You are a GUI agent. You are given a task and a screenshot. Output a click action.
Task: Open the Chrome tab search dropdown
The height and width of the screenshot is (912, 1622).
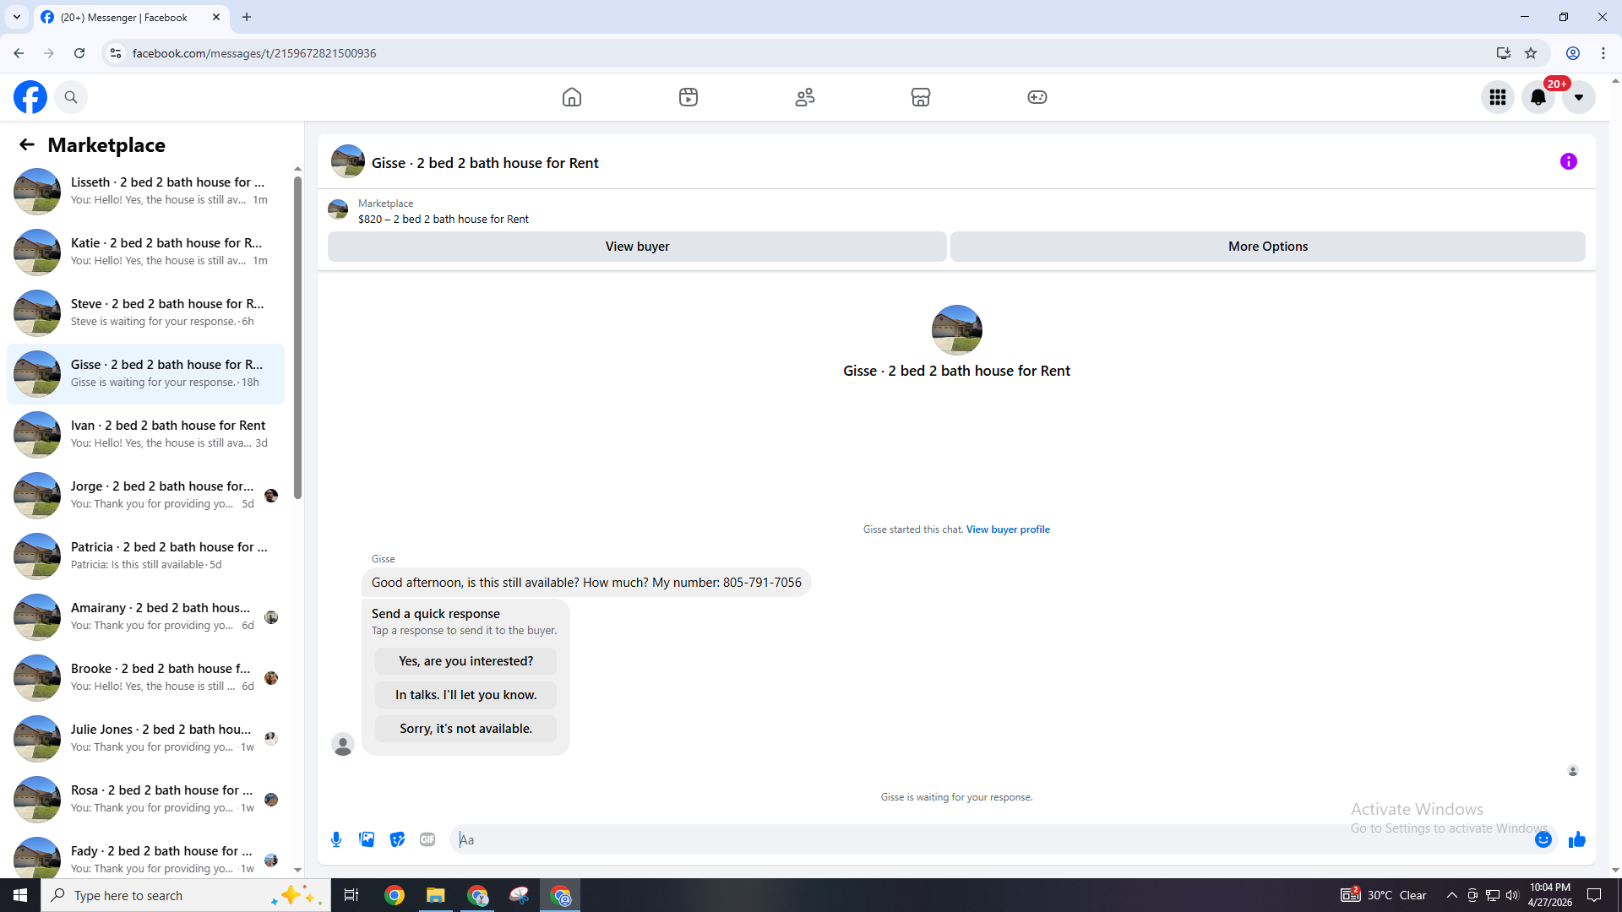16,17
